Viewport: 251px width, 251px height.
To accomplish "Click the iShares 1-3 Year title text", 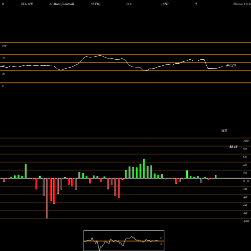I will 242,4.
